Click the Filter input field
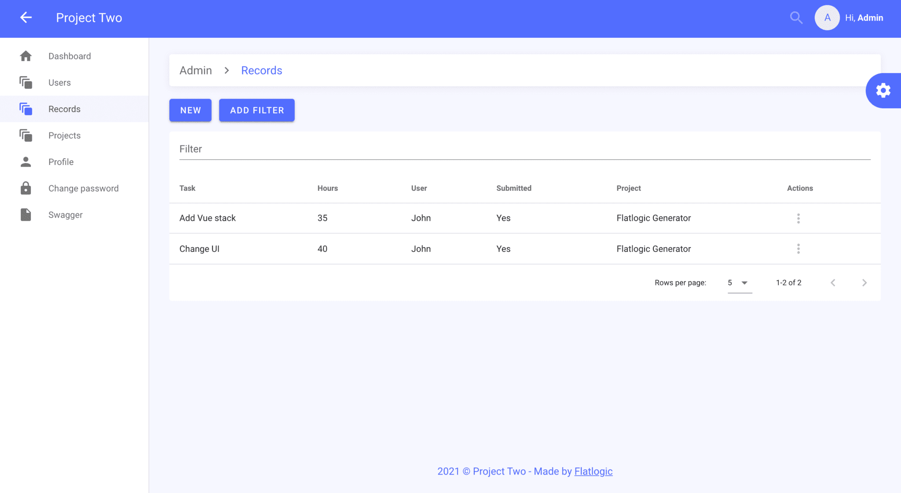The image size is (901, 493). pyautogui.click(x=524, y=149)
